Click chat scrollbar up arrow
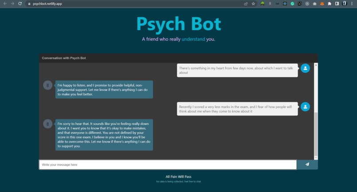Viewport: 357px width, 192px height. tap(316, 65)
